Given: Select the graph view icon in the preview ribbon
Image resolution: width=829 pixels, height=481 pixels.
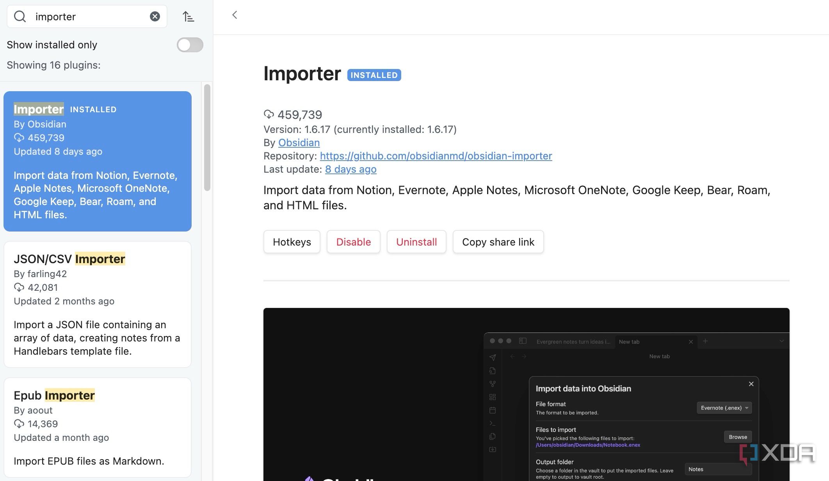Looking at the screenshot, I should pos(493,384).
